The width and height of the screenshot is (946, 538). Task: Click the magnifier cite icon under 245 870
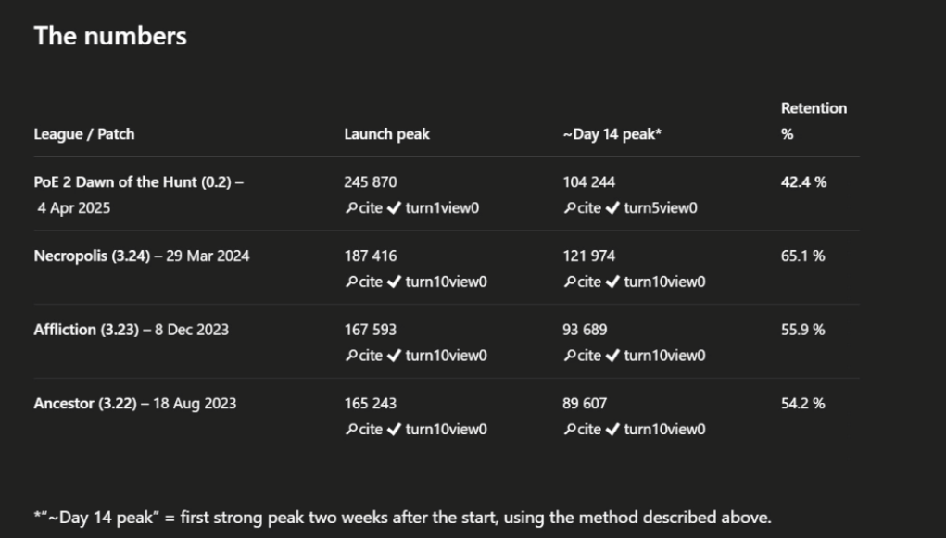click(x=351, y=208)
